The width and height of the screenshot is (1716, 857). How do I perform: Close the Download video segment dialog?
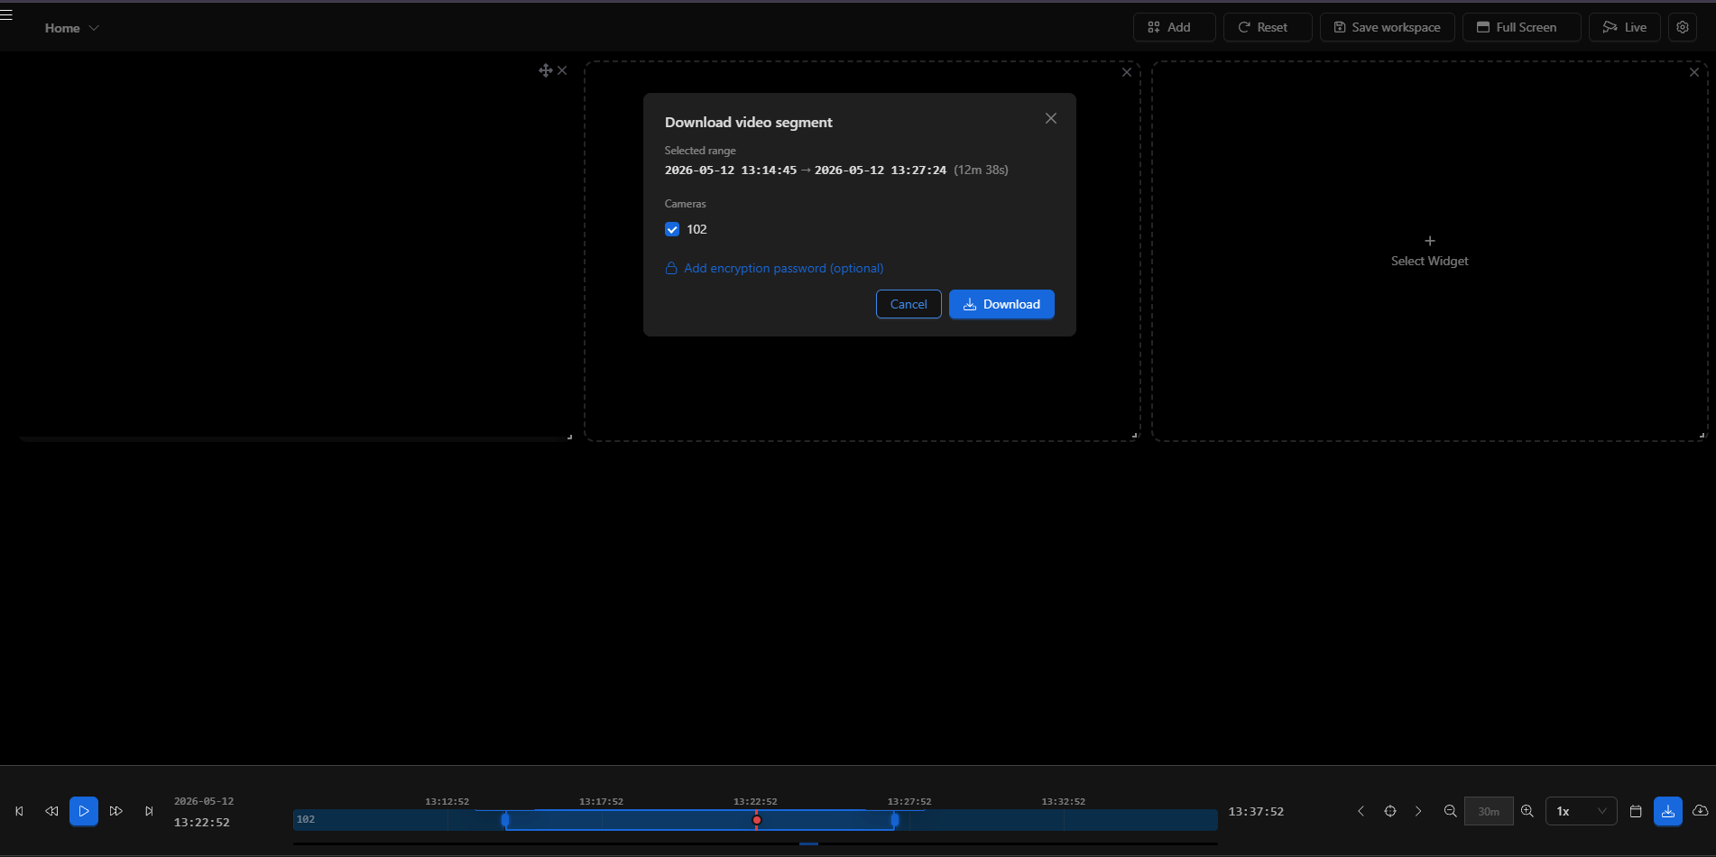point(1050,118)
